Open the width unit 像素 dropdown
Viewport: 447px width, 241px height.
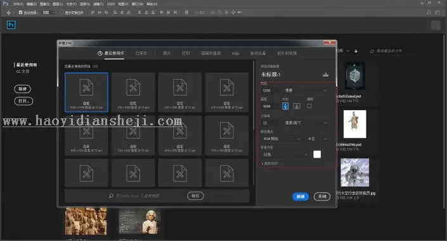point(306,90)
